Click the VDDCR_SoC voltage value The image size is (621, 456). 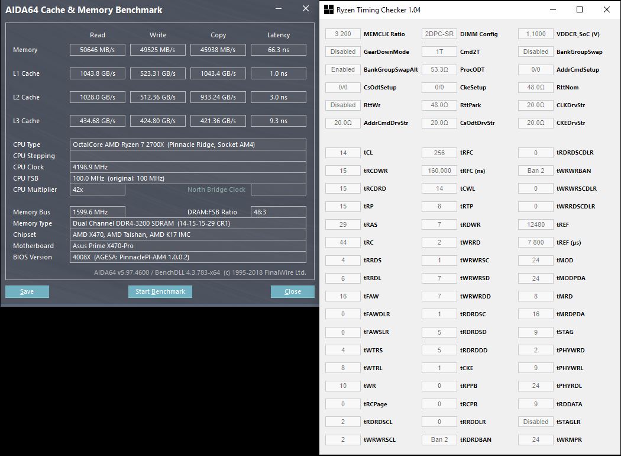pyautogui.click(x=535, y=34)
